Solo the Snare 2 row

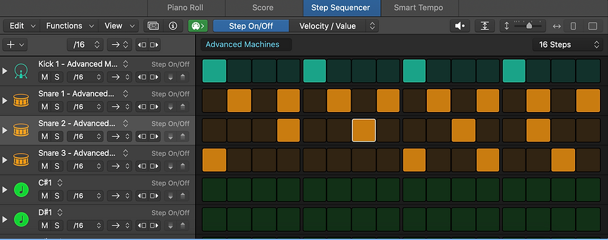57,137
